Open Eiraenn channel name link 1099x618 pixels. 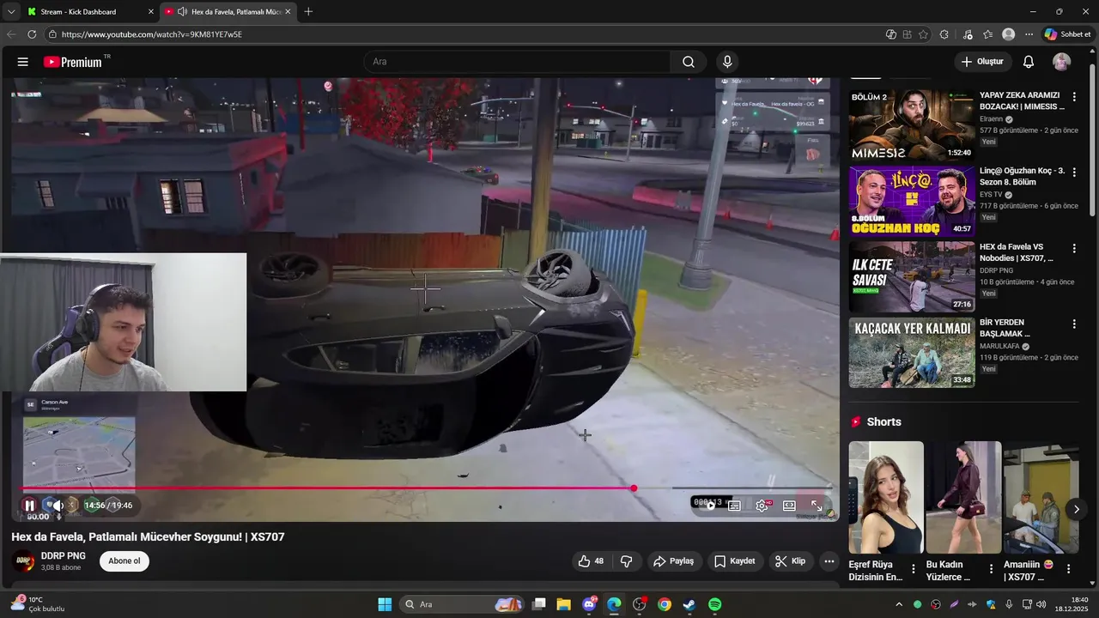tap(991, 119)
